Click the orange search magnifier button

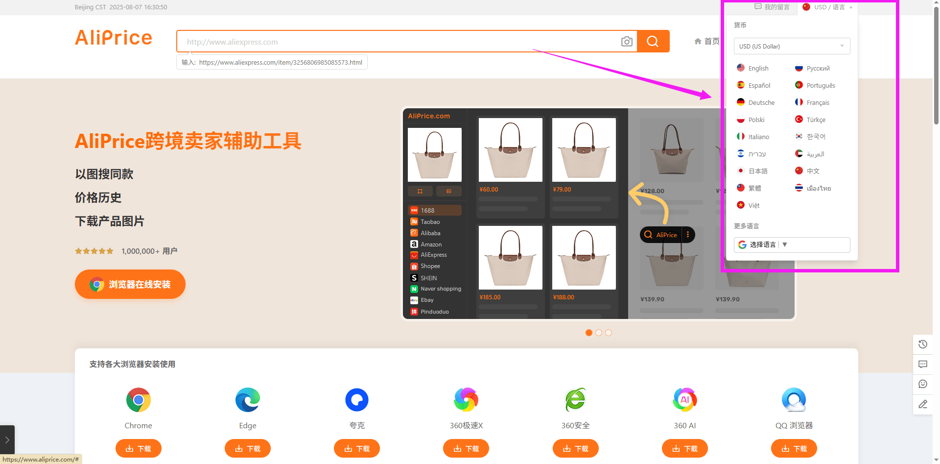pos(653,42)
